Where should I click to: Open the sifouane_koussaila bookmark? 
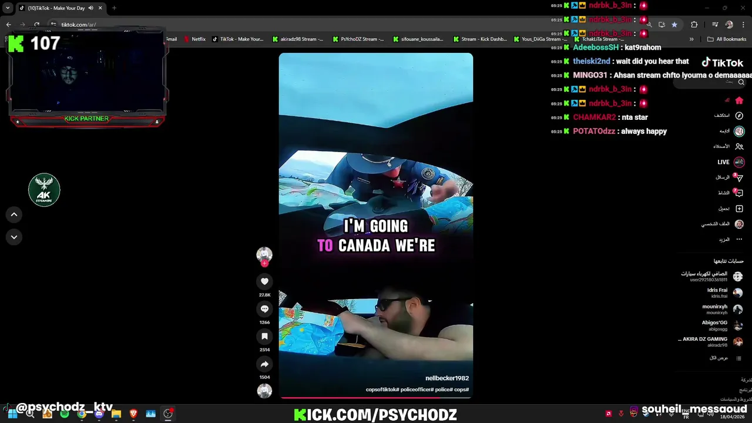418,39
